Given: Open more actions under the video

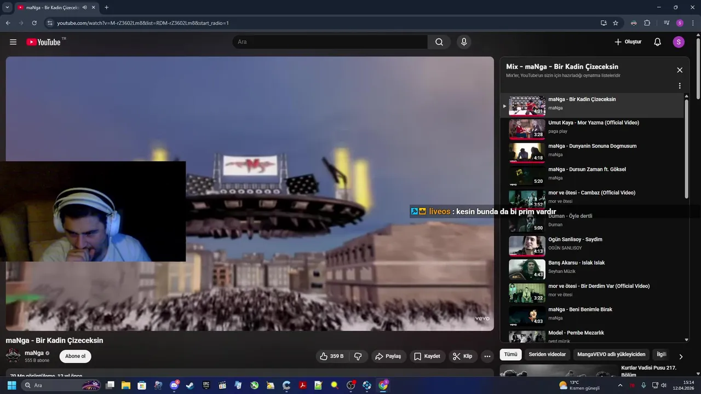Looking at the screenshot, I should pyautogui.click(x=487, y=356).
